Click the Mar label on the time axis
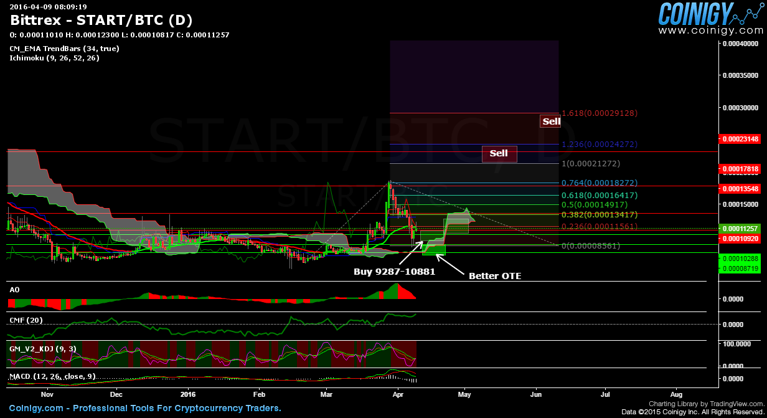 tap(326, 394)
